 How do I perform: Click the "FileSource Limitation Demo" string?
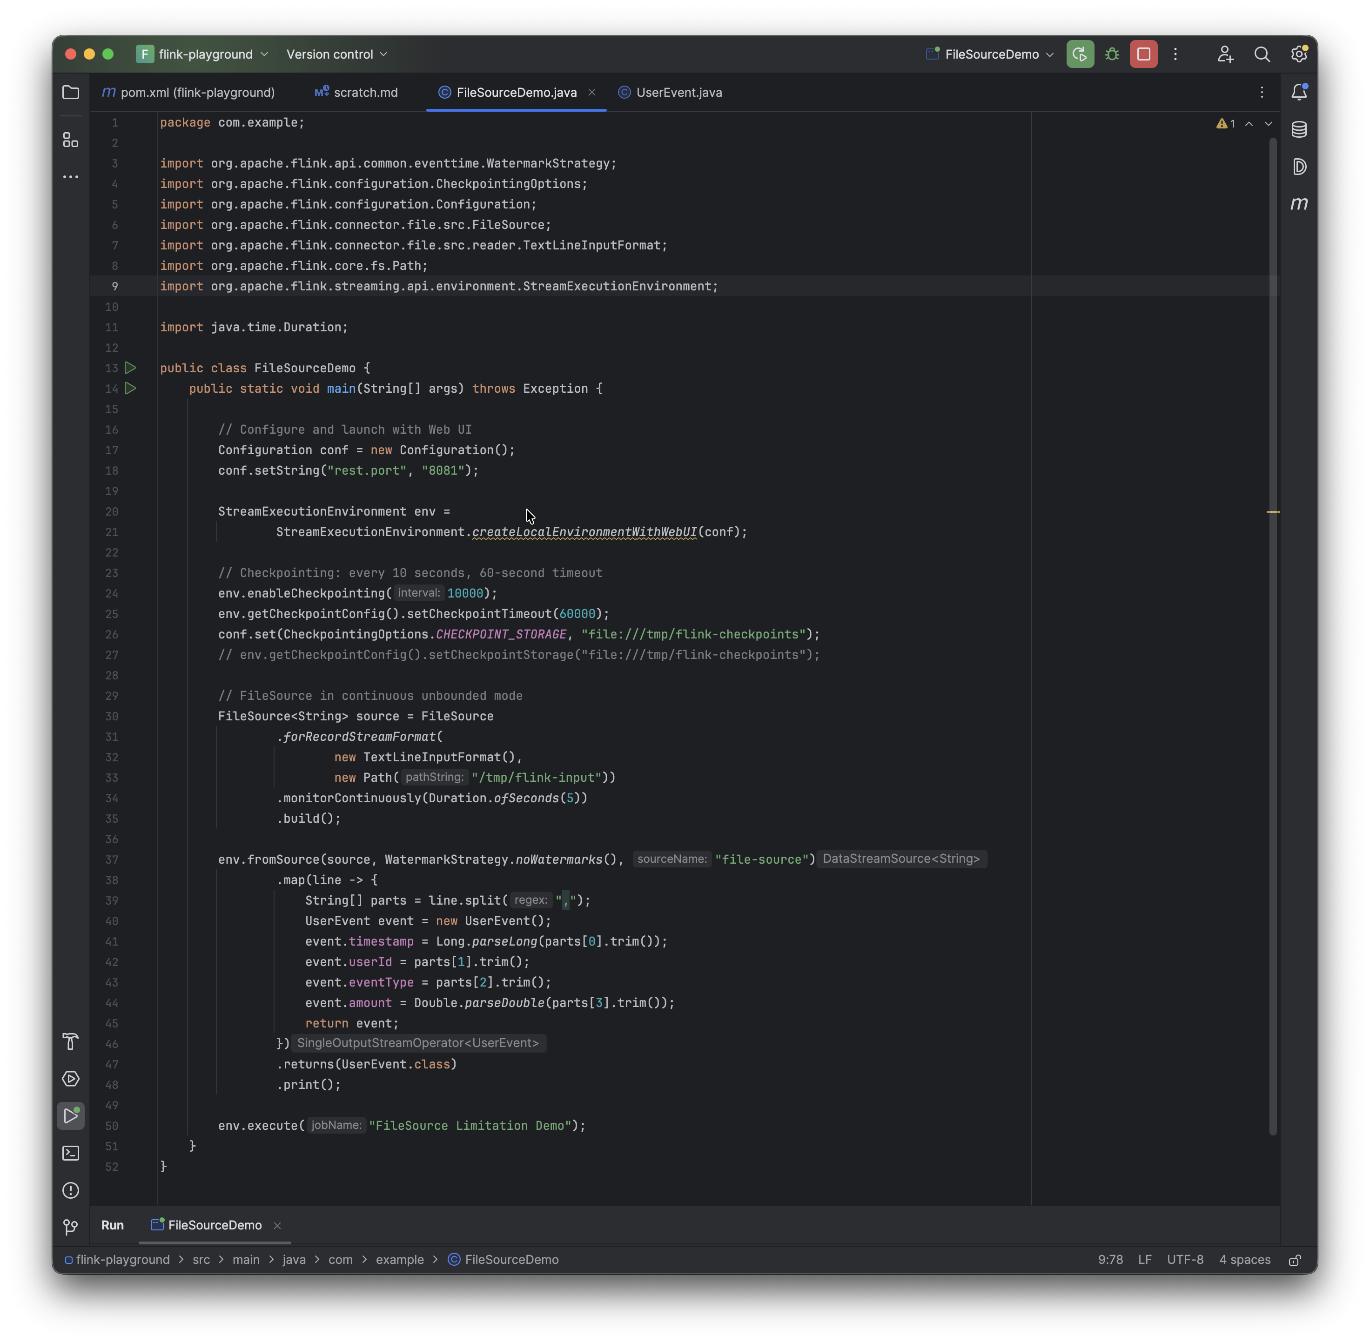[x=470, y=1126]
